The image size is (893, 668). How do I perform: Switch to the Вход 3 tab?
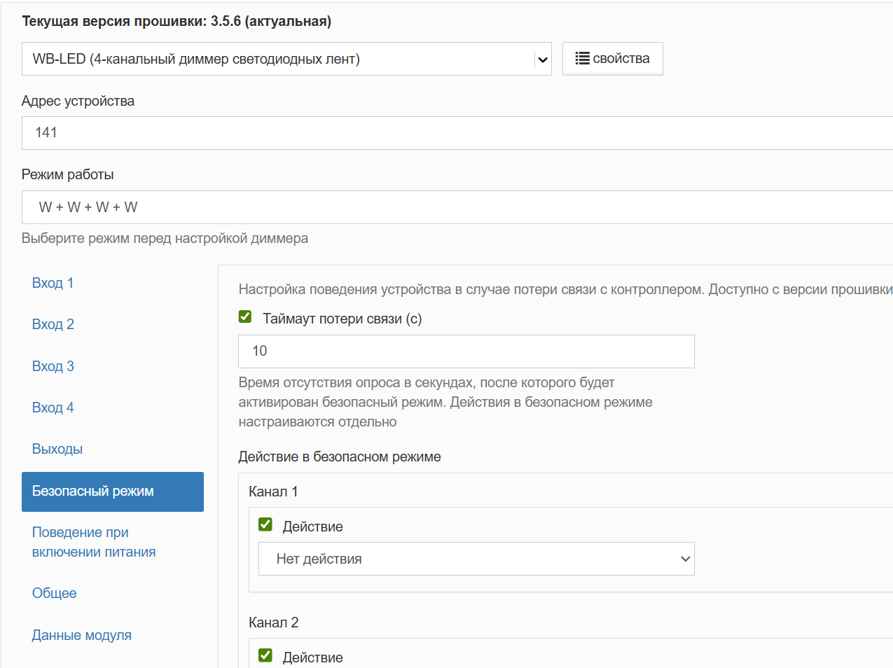tap(53, 366)
